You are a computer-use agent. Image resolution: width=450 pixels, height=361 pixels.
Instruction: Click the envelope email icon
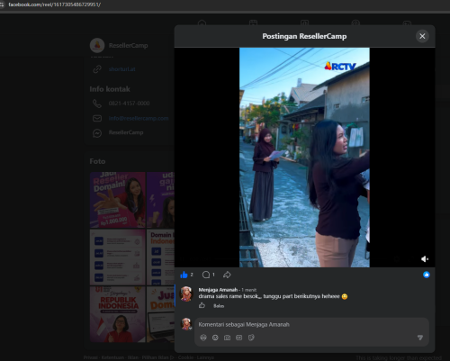click(97, 118)
